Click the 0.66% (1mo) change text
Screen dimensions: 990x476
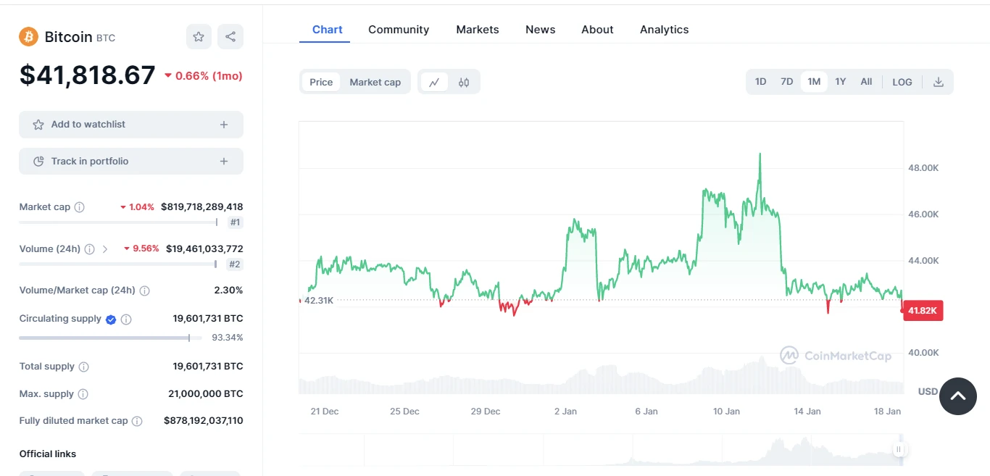click(204, 76)
